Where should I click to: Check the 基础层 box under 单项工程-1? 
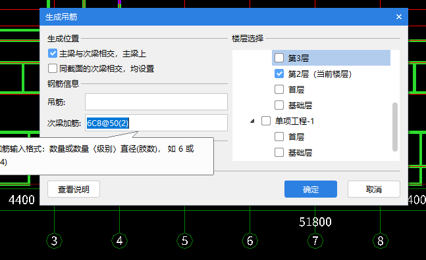tap(279, 152)
